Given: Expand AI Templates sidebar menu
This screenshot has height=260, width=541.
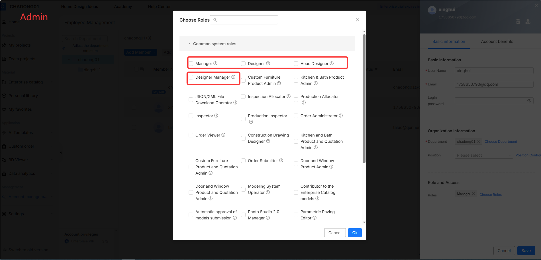Looking at the screenshot, I should coord(52,133).
